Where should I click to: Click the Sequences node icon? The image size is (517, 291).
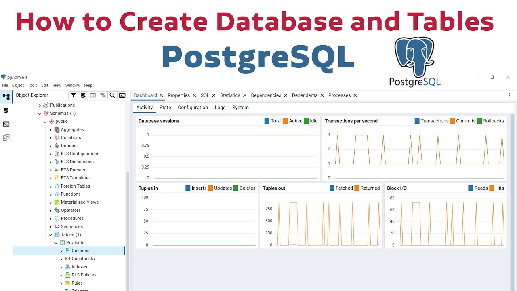[x=57, y=226]
